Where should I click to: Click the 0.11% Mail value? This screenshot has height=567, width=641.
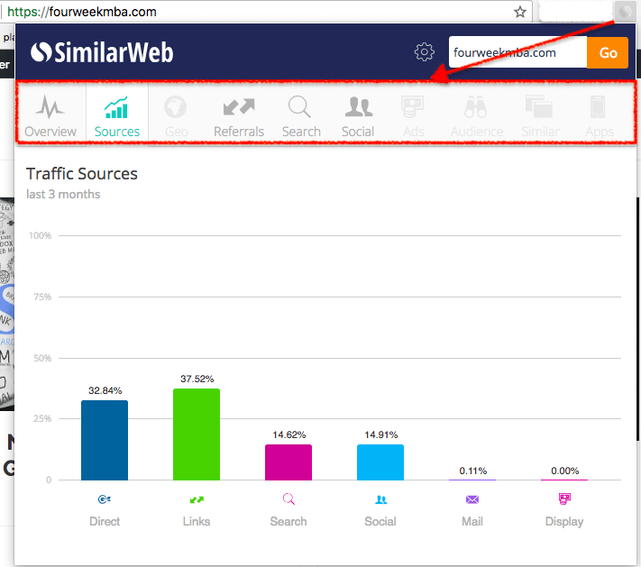click(473, 471)
